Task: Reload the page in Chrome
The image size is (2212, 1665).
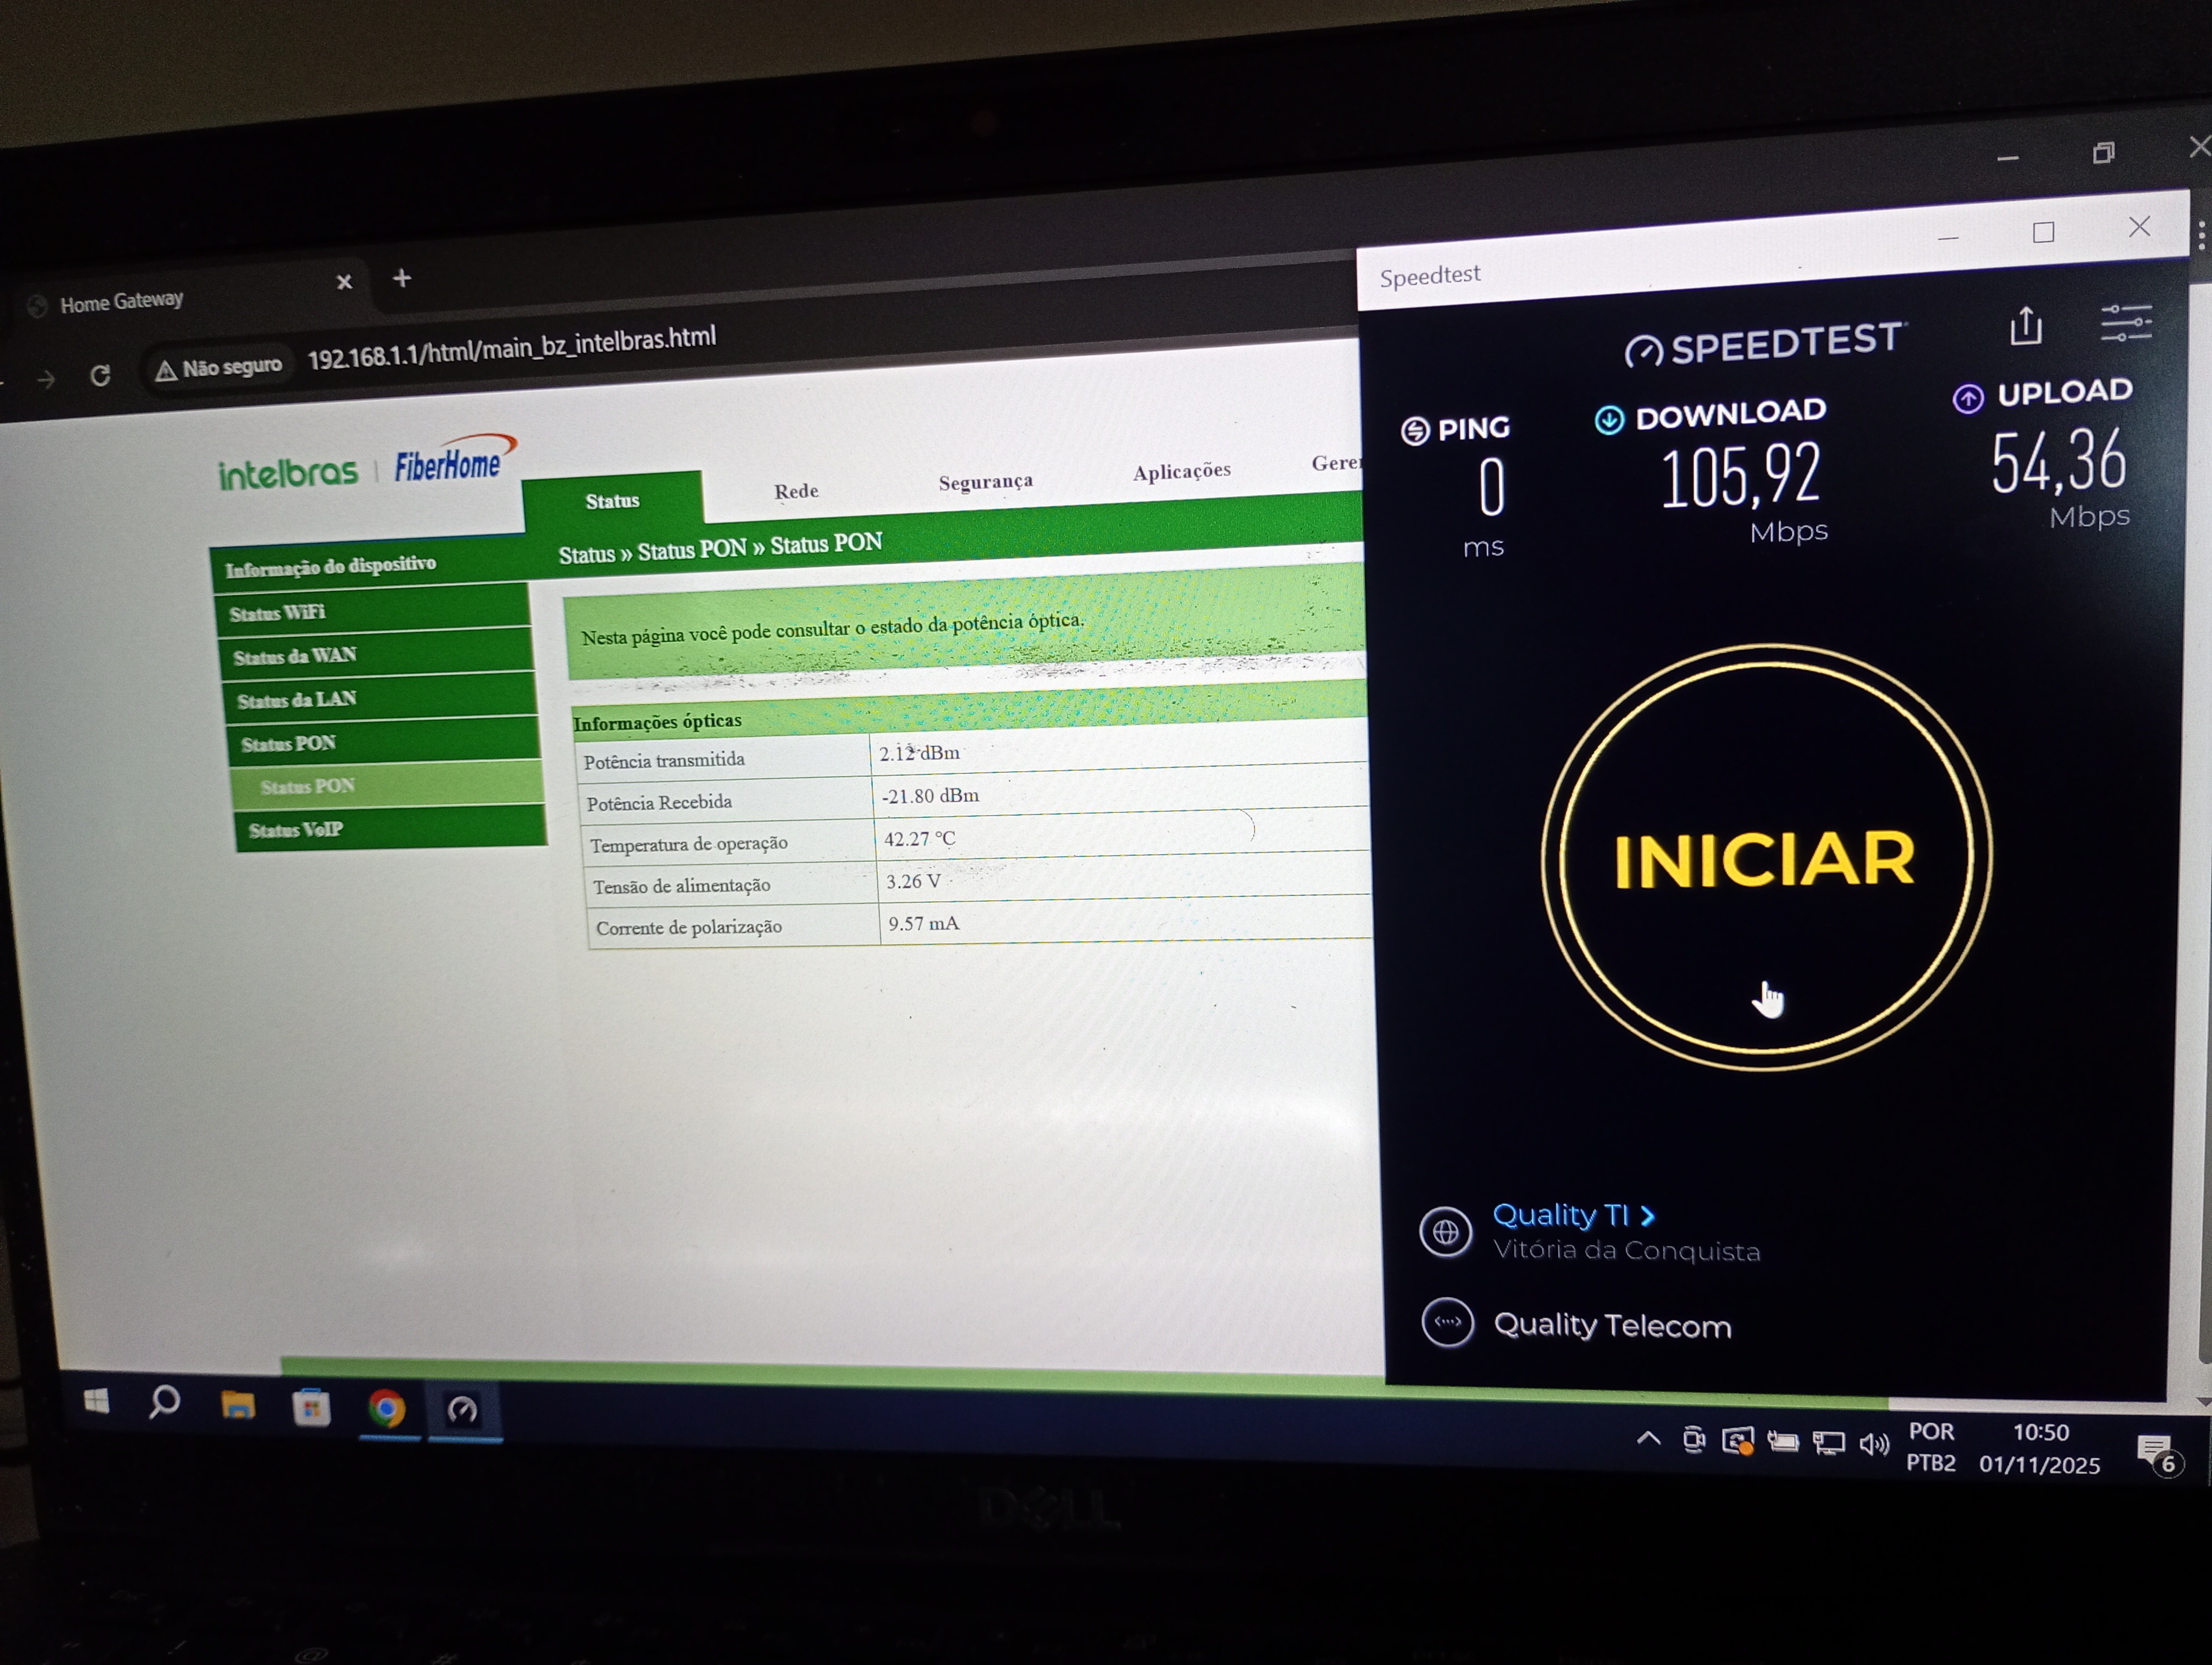Action: (100, 376)
